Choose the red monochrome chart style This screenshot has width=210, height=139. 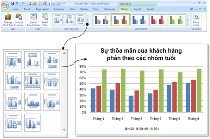point(158,20)
